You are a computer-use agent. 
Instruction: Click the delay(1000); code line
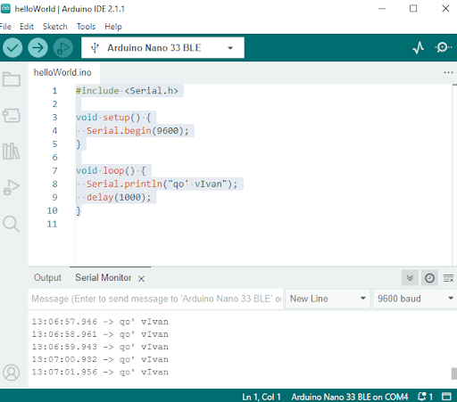[119, 197]
